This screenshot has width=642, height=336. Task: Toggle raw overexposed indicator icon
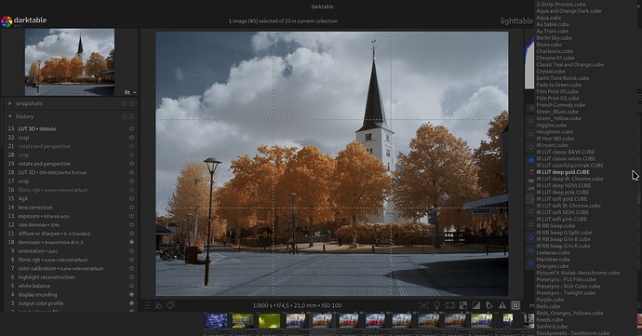pos(463,305)
